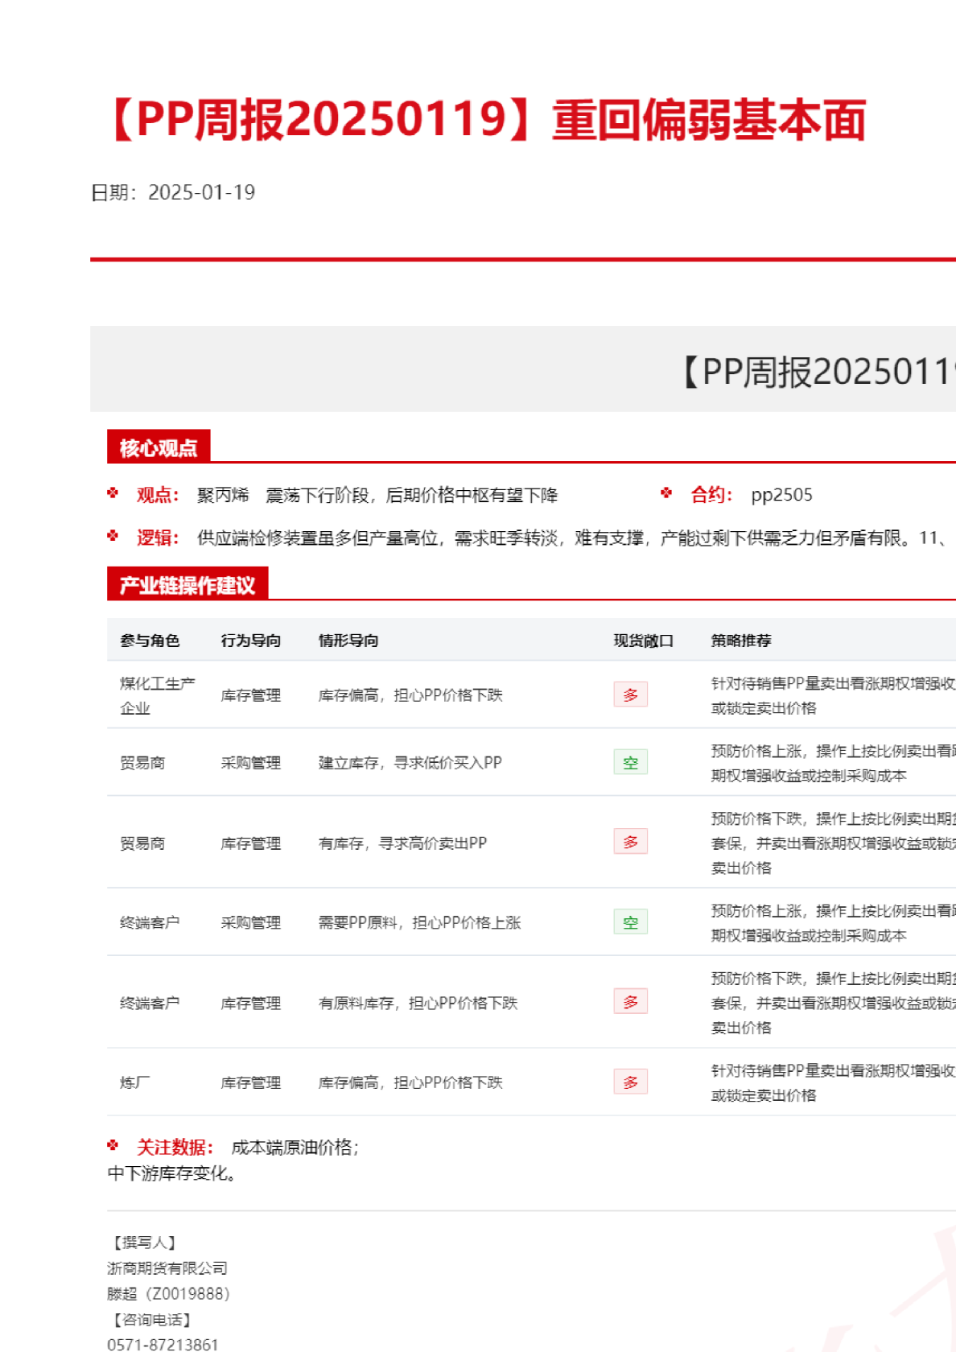Click the red report title 重回偏弱基本面
The width and height of the screenshot is (956, 1352).
[x=708, y=121]
